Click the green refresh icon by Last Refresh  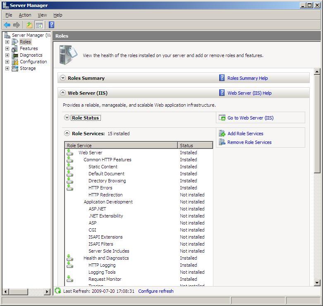(x=57, y=291)
